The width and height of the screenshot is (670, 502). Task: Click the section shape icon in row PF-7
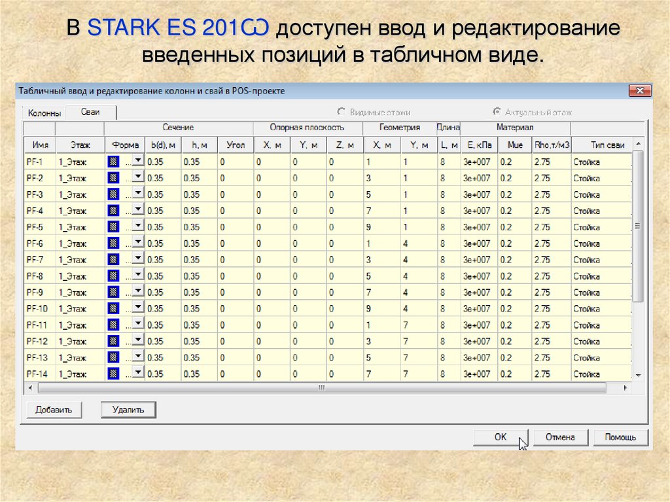[113, 260]
